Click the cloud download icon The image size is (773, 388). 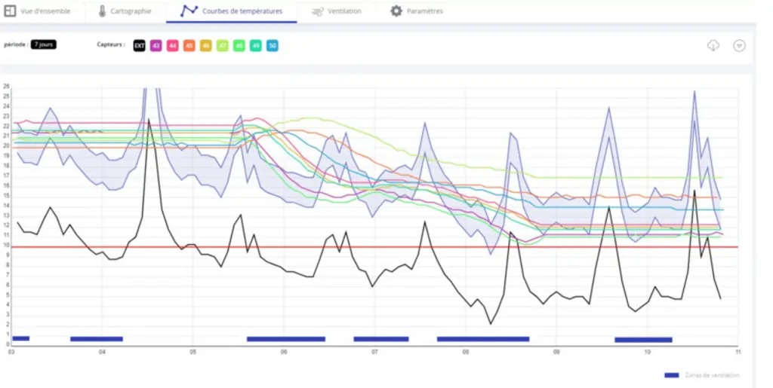point(713,46)
